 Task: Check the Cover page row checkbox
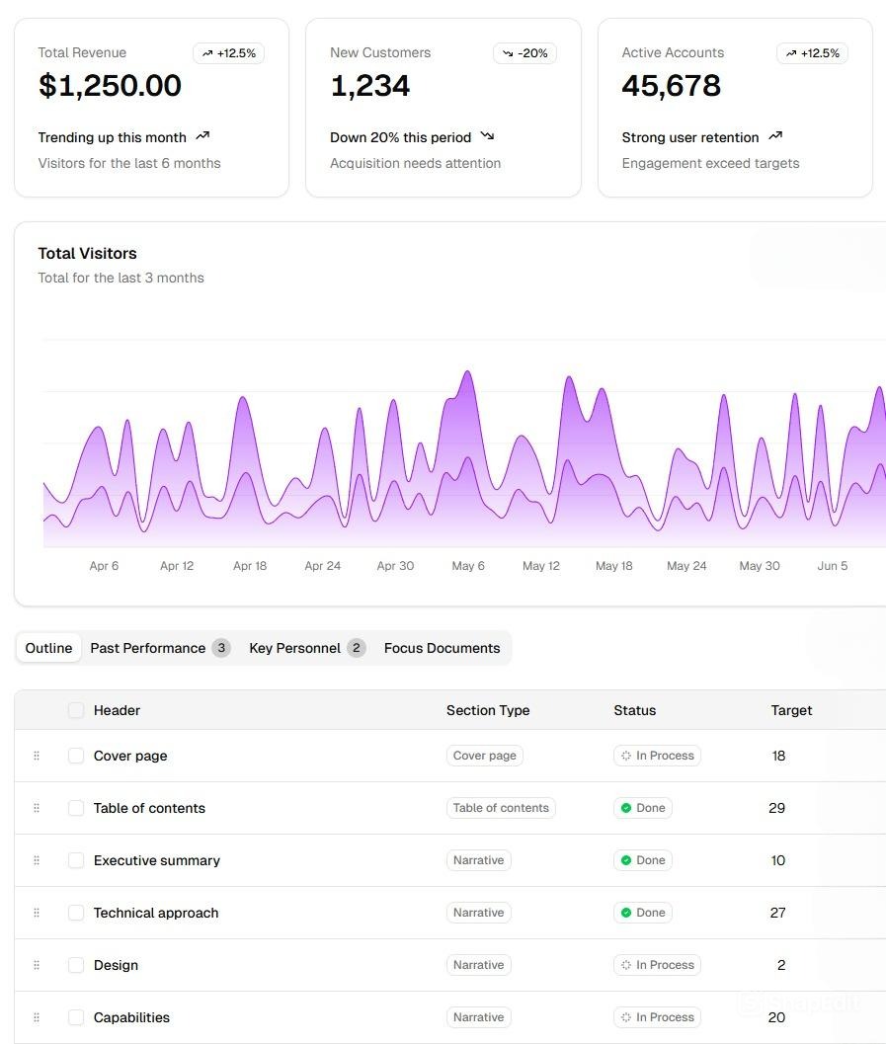point(76,756)
